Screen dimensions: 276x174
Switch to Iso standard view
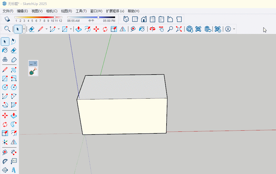click(x=126, y=19)
